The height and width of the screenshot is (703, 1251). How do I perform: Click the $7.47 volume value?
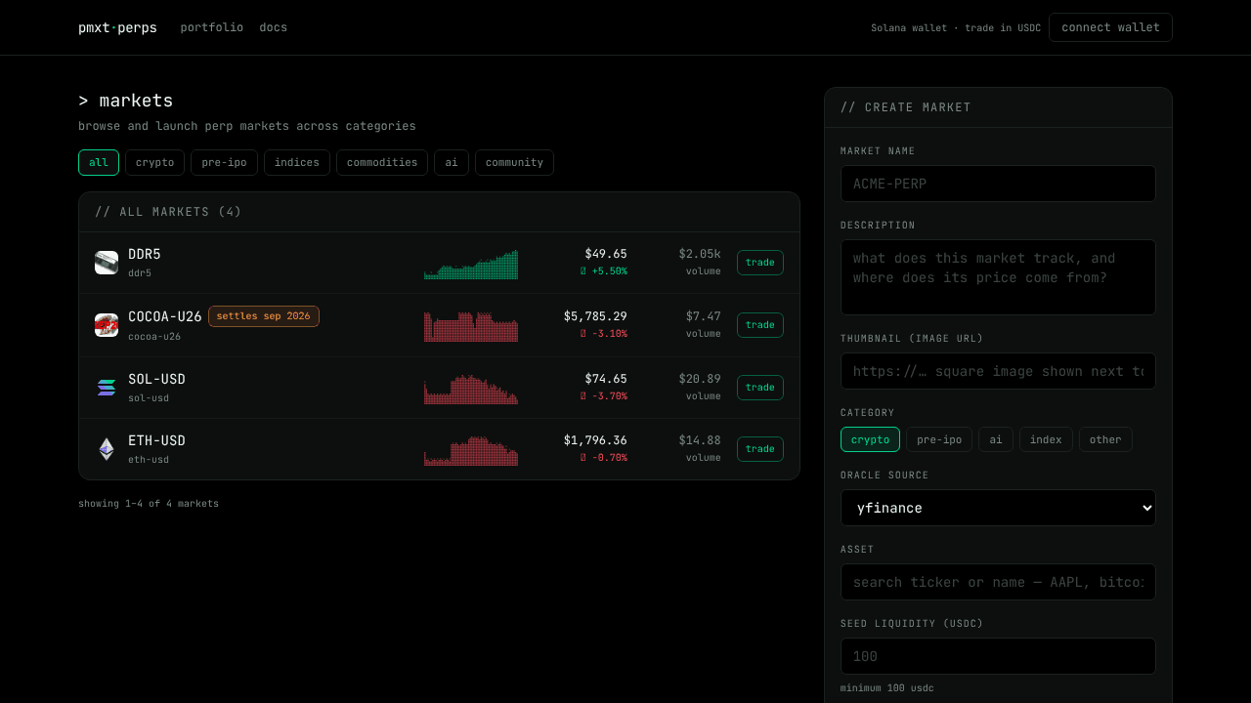point(704,316)
